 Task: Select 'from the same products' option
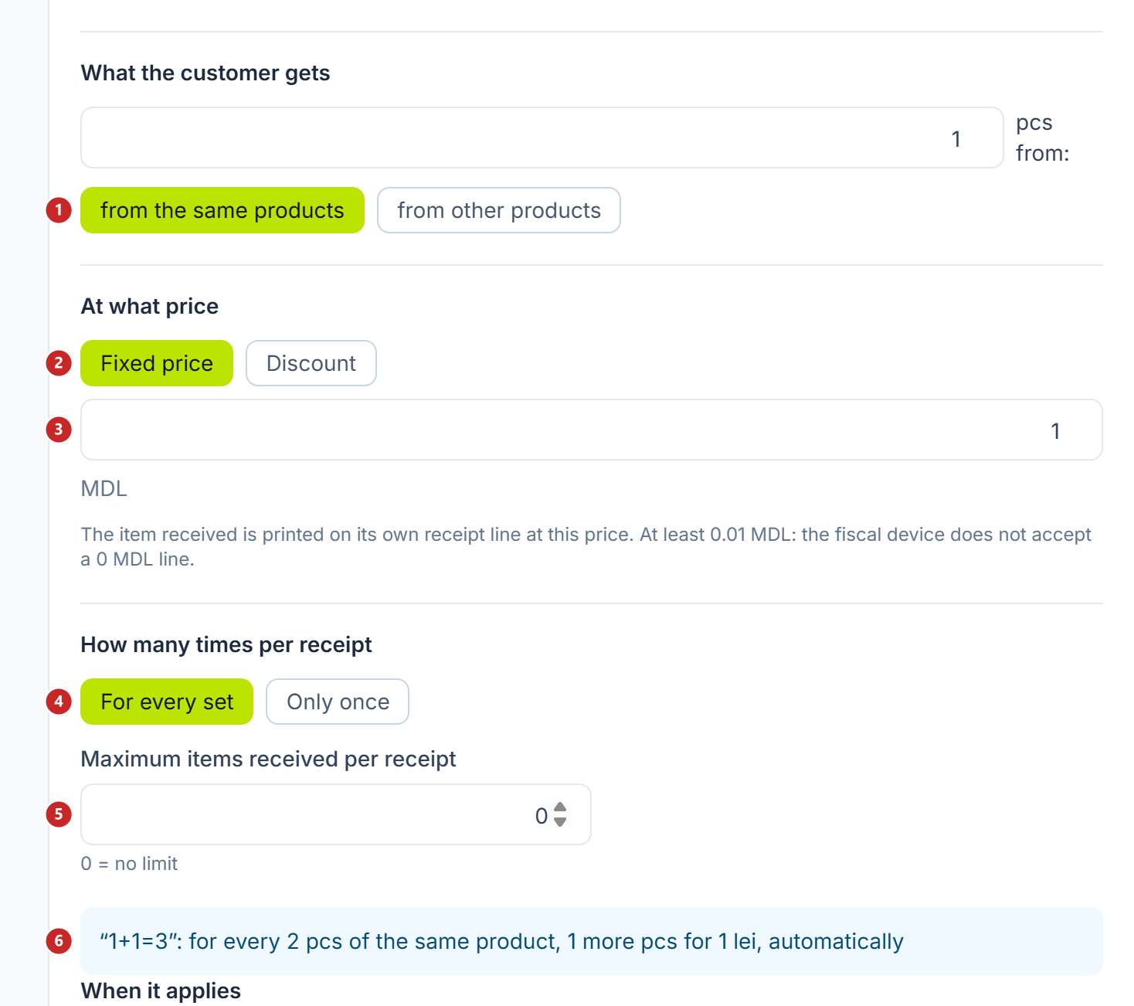[x=222, y=210]
